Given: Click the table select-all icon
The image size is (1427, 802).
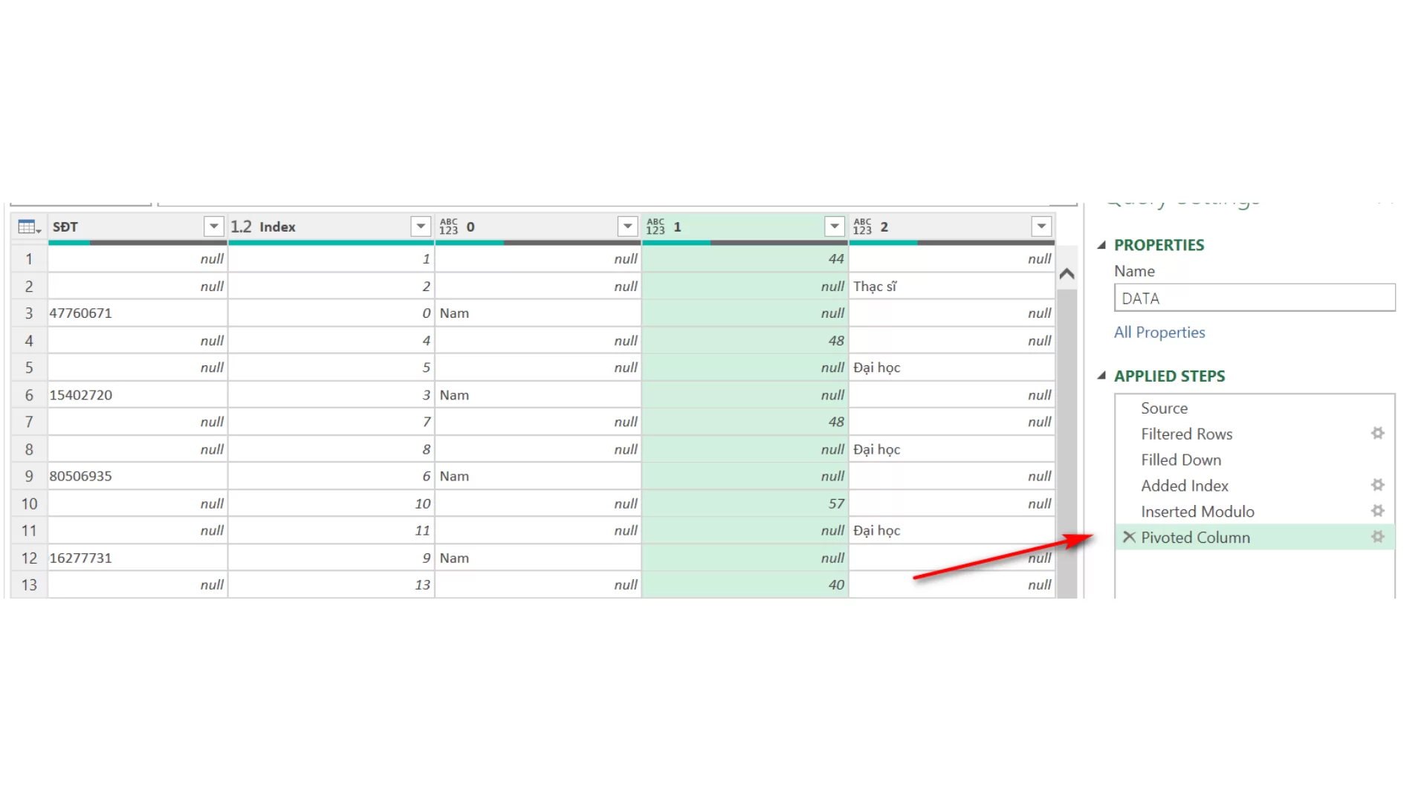Looking at the screenshot, I should pos(27,226).
